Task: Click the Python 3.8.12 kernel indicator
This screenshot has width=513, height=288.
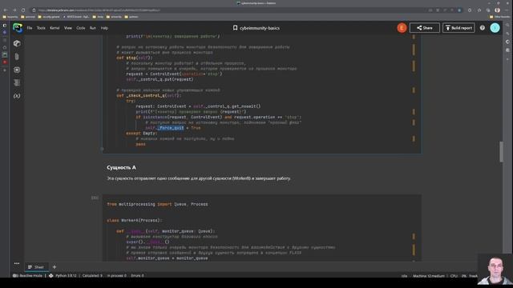Action: coord(63,275)
